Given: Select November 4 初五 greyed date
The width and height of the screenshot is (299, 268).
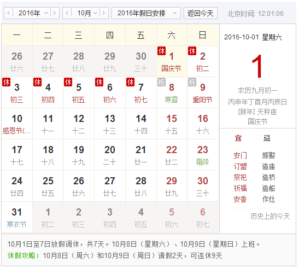Looking at the screenshot, I should tap(141, 217).
